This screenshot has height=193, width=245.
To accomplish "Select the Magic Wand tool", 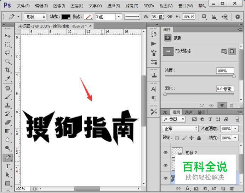I will coord(7,61).
